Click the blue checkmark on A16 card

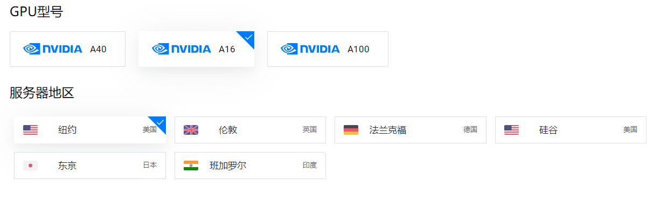(248, 37)
